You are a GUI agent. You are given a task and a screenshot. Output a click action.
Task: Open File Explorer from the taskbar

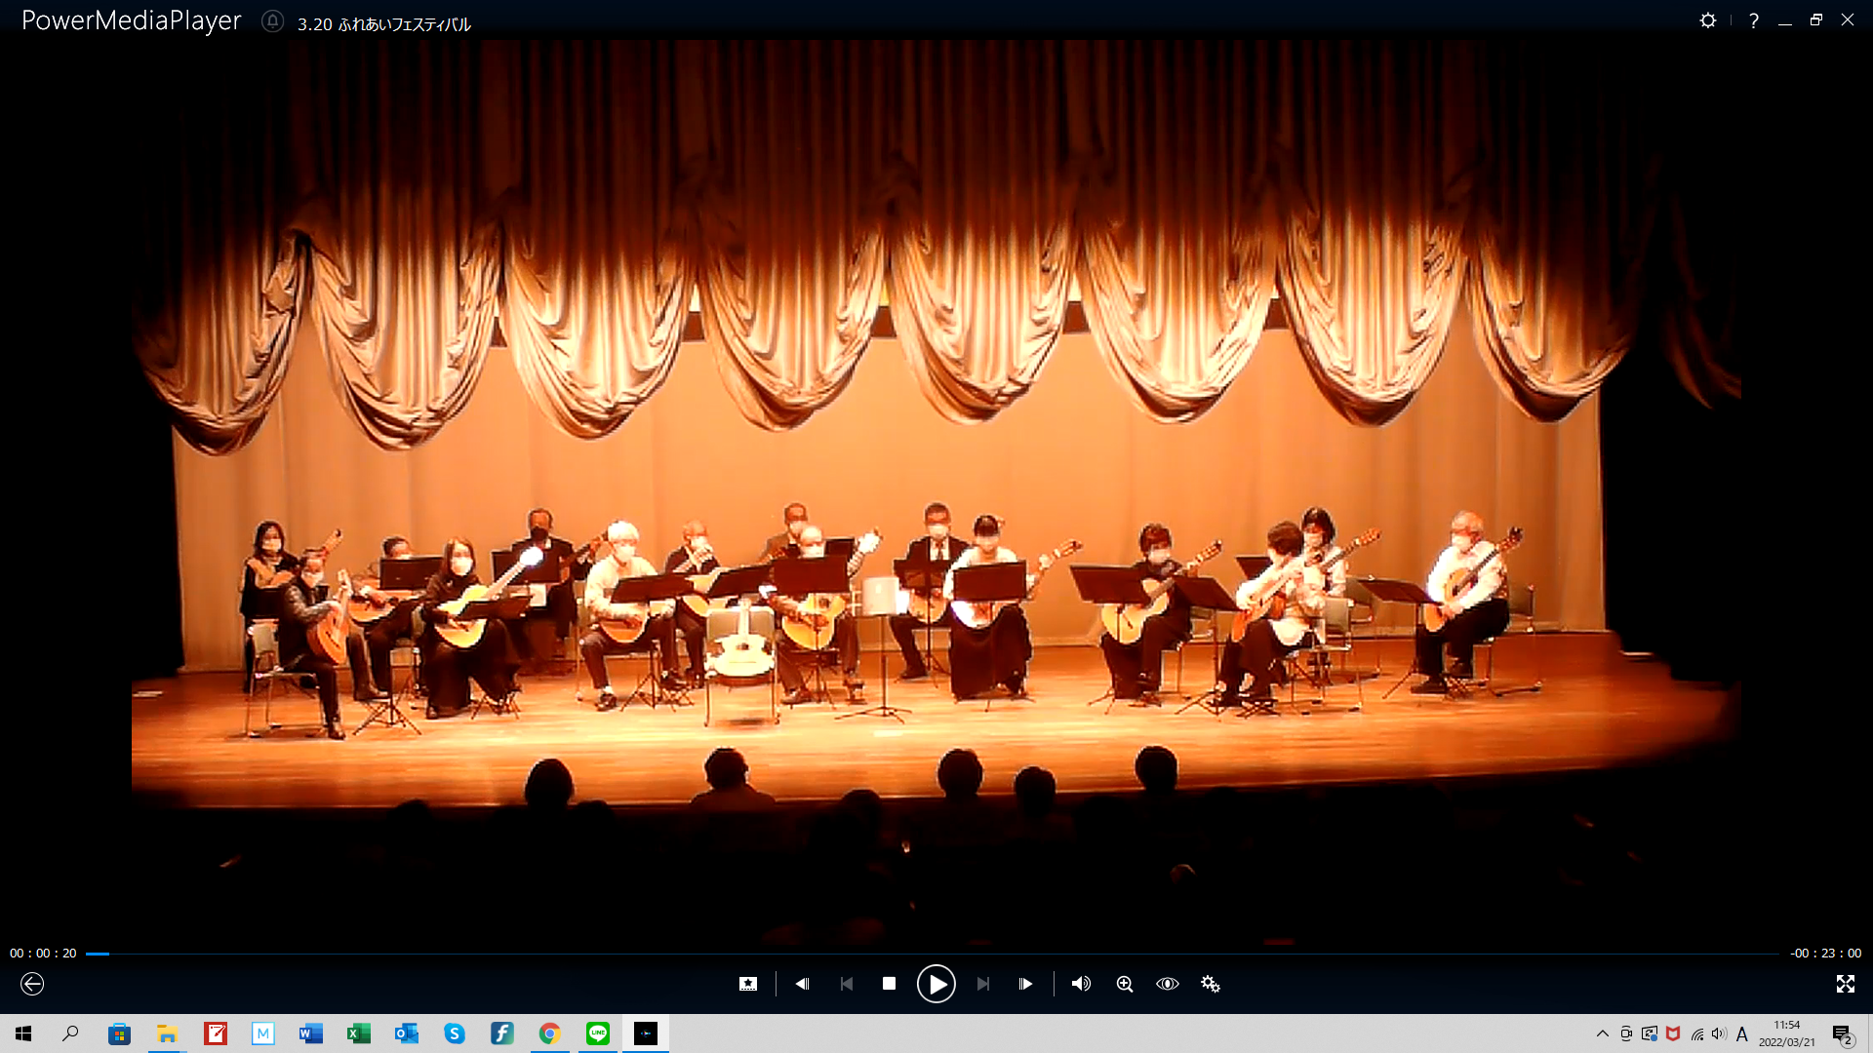pyautogui.click(x=168, y=1033)
